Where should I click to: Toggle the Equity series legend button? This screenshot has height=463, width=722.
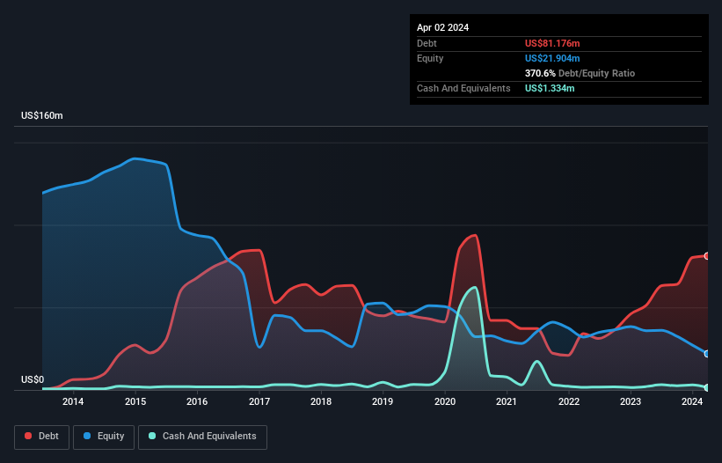(x=104, y=437)
